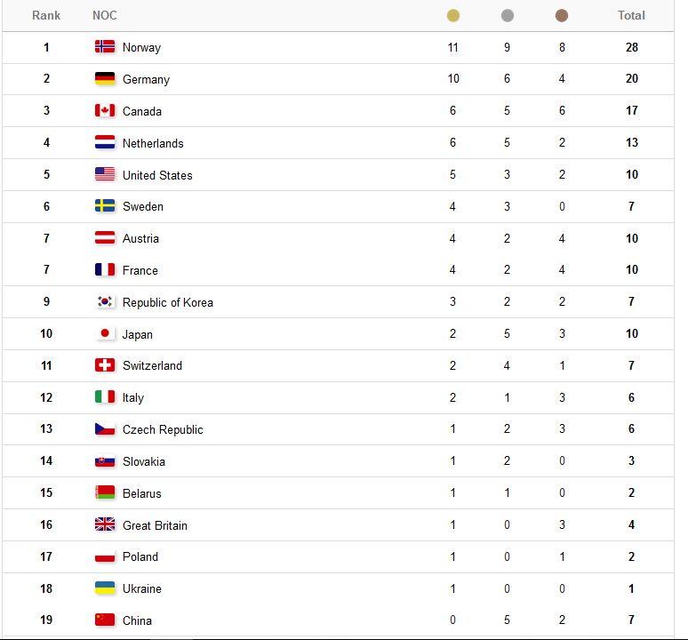Click the silver medal column icon
This screenshot has width=688, height=640.
point(508,15)
